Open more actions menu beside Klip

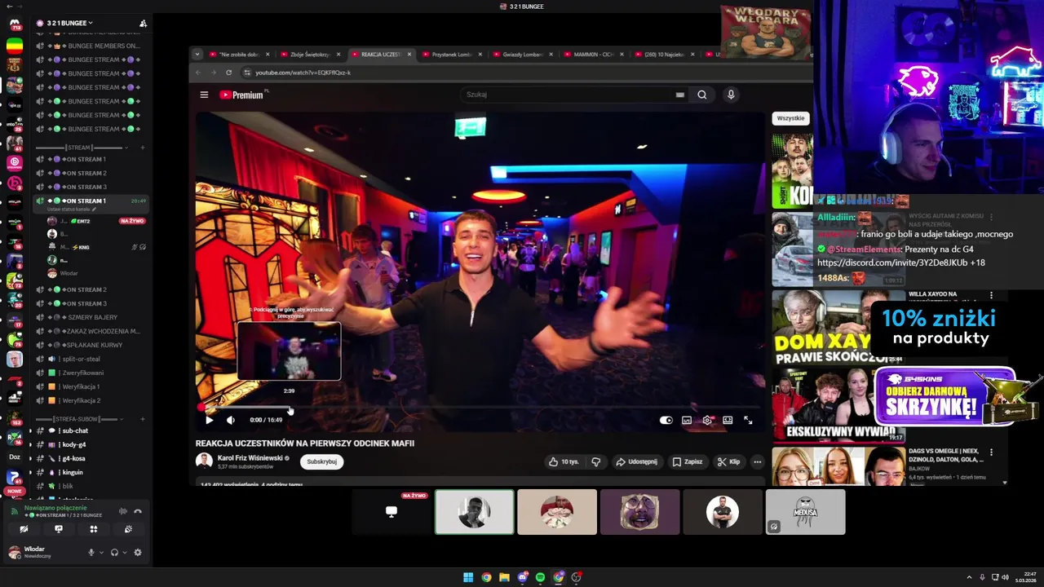point(757,461)
